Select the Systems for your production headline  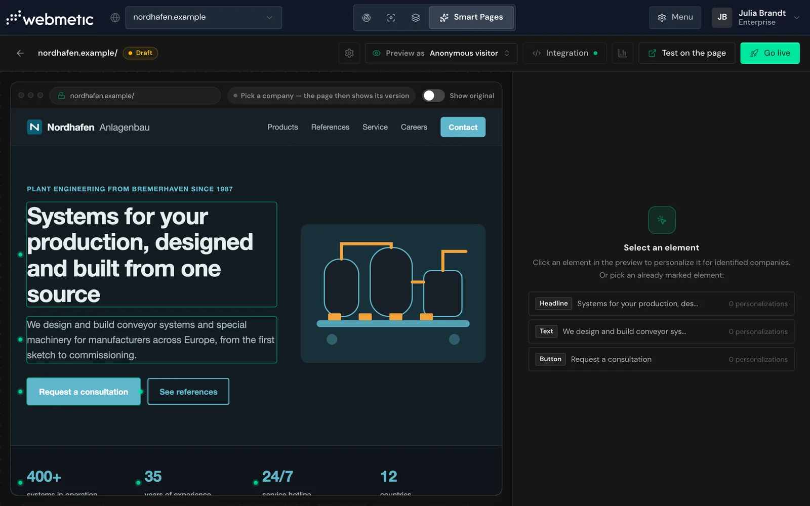point(152,255)
